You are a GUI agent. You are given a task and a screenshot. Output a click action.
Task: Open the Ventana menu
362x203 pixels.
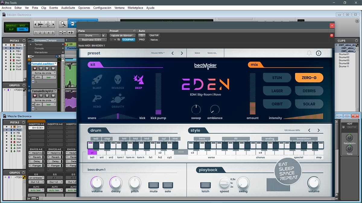tap(119, 8)
